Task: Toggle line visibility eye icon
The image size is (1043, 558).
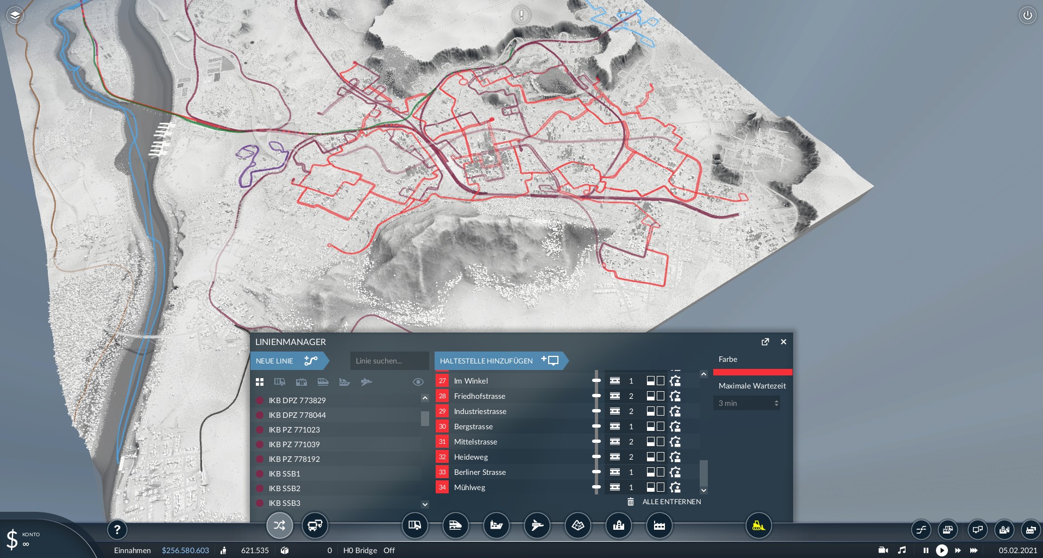Action: point(418,382)
